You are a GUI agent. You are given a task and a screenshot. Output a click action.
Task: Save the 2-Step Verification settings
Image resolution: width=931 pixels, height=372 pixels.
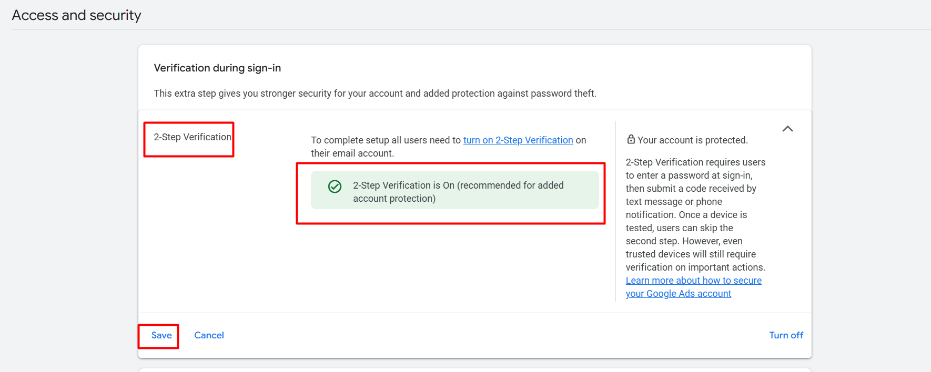coord(161,335)
